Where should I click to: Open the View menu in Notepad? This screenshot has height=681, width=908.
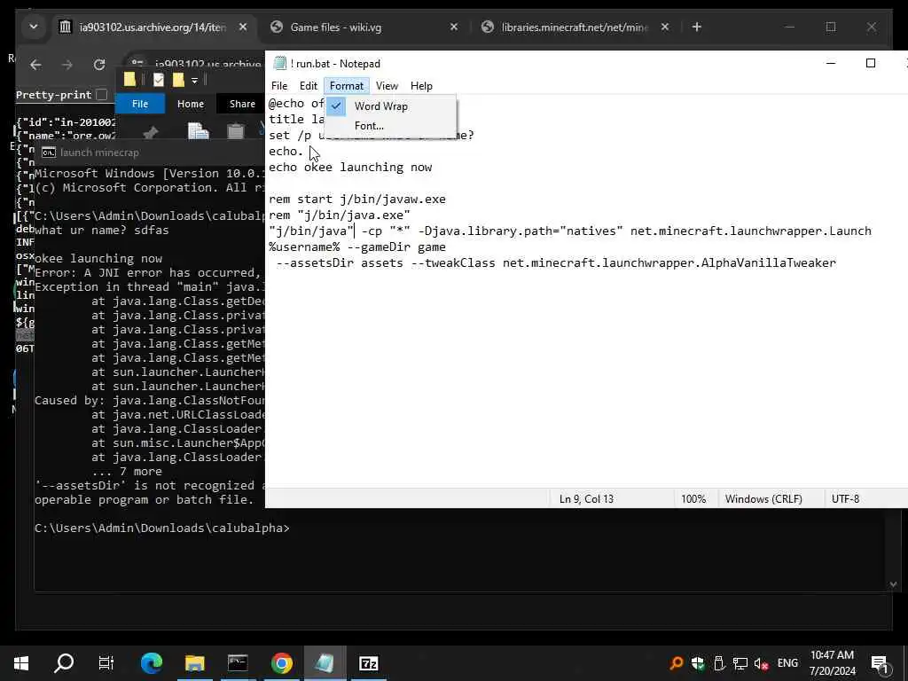(x=387, y=86)
